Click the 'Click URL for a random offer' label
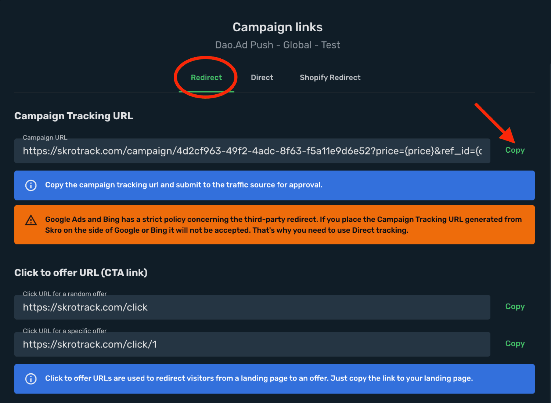Screen dimensions: 551x403 (x=65, y=294)
